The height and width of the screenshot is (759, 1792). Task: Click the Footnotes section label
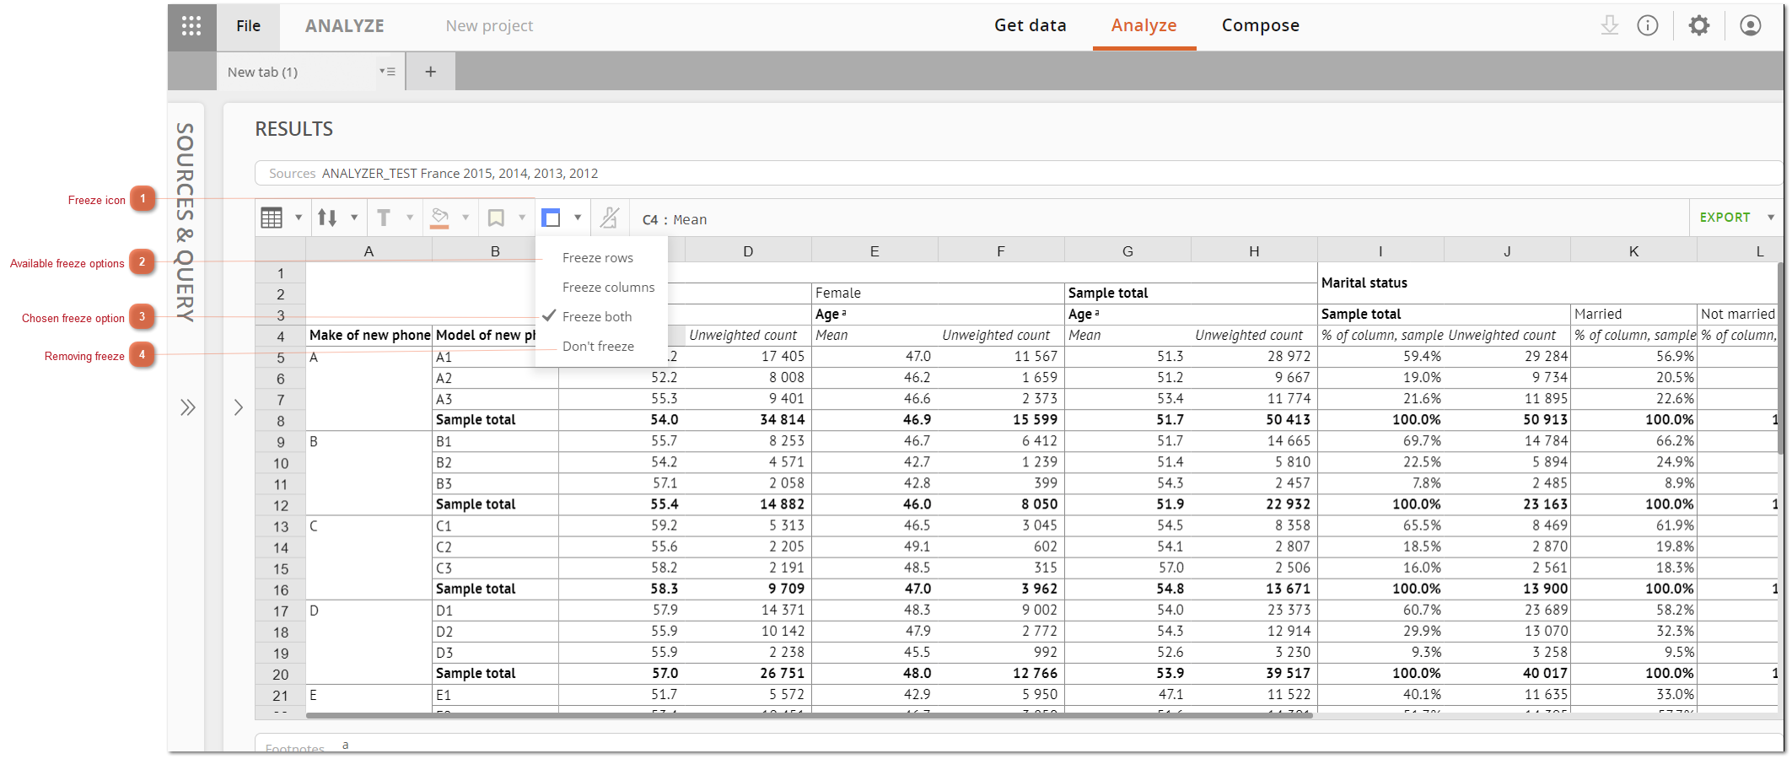295,748
